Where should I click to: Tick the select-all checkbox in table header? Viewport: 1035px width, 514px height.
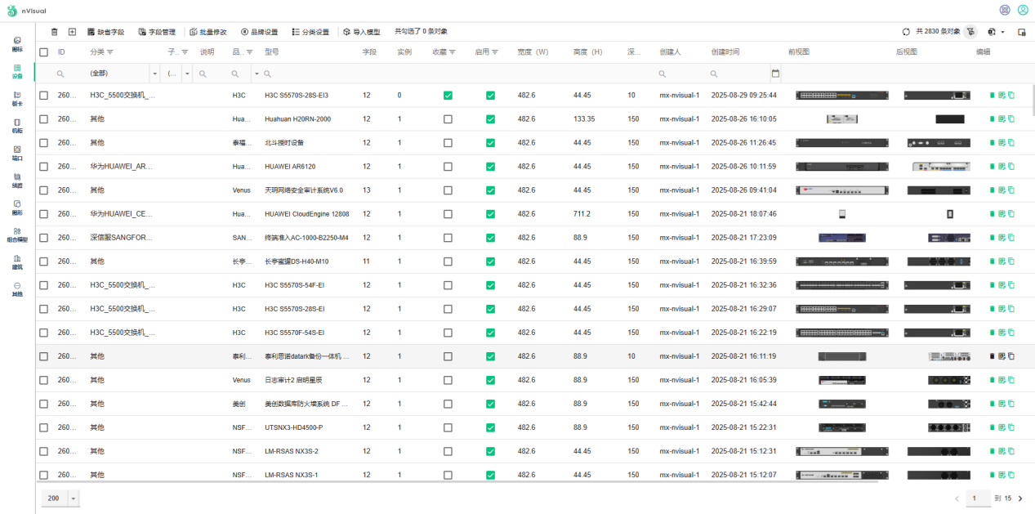point(44,52)
